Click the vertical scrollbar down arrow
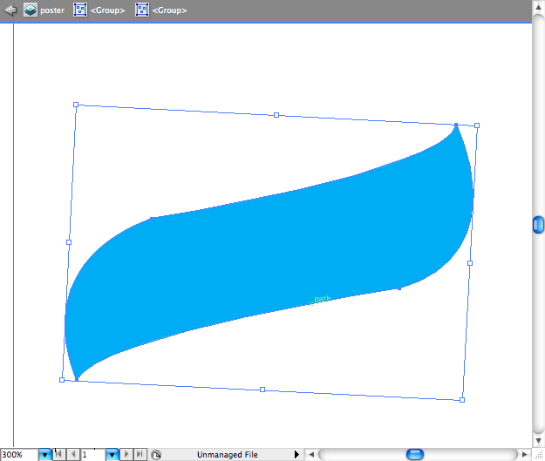This screenshot has width=545, height=461. click(538, 441)
